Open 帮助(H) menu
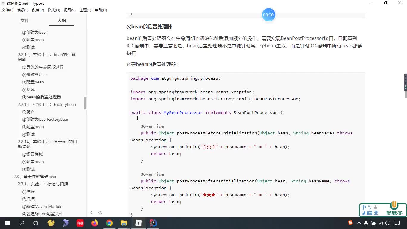Viewport: 407px width, 229px height. (101, 10)
